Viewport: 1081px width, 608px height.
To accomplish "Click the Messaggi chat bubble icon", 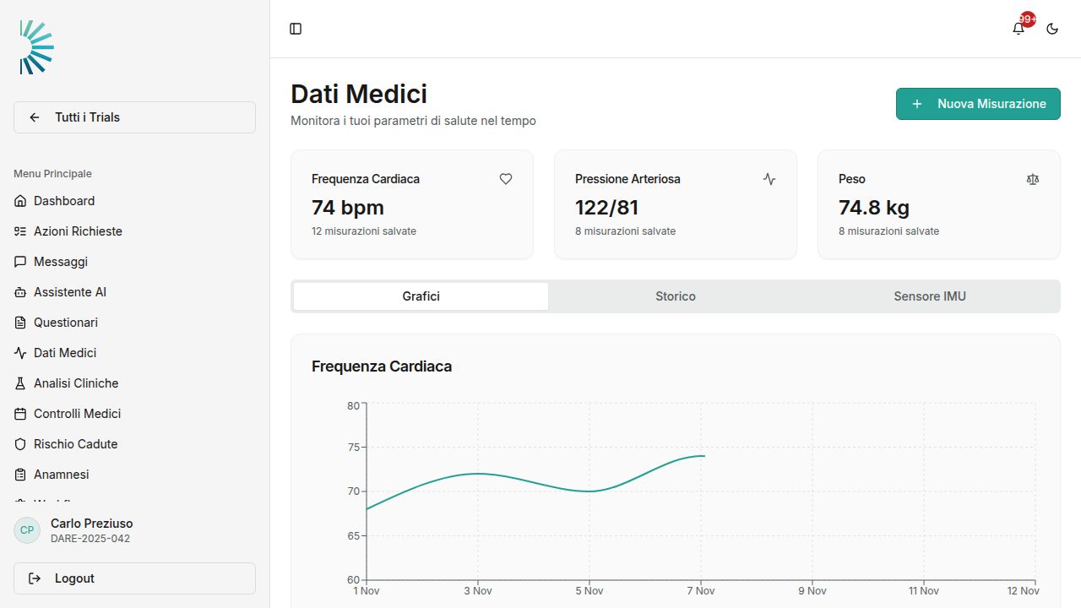I will coord(20,262).
